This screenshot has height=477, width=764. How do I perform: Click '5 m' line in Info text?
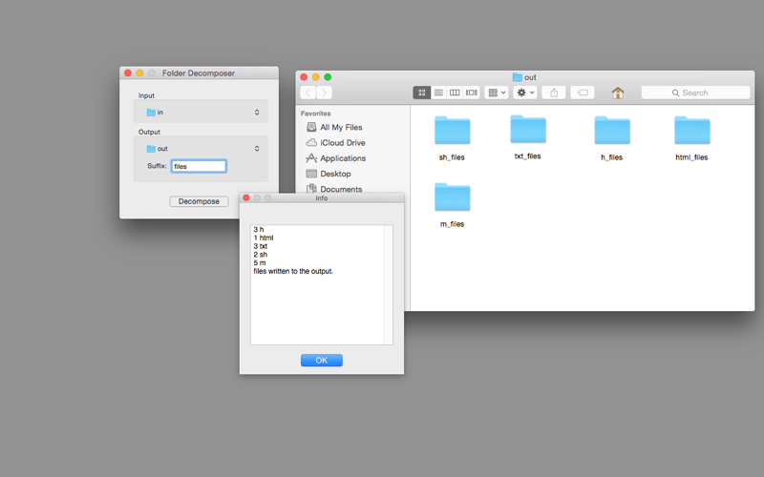(260, 263)
